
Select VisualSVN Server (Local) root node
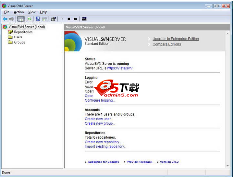pos(27,27)
